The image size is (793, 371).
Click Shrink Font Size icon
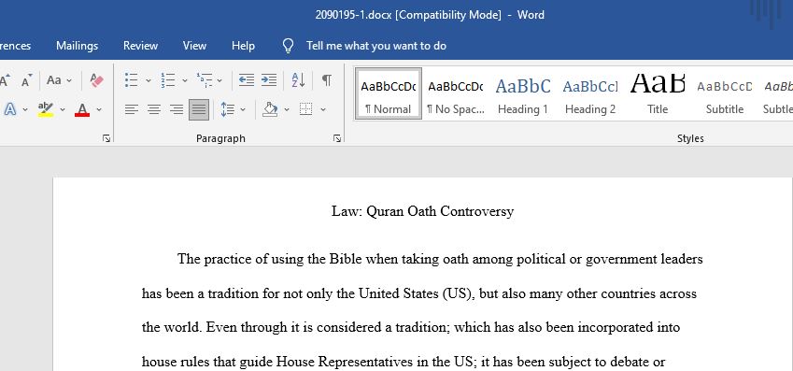pyautogui.click(x=27, y=80)
